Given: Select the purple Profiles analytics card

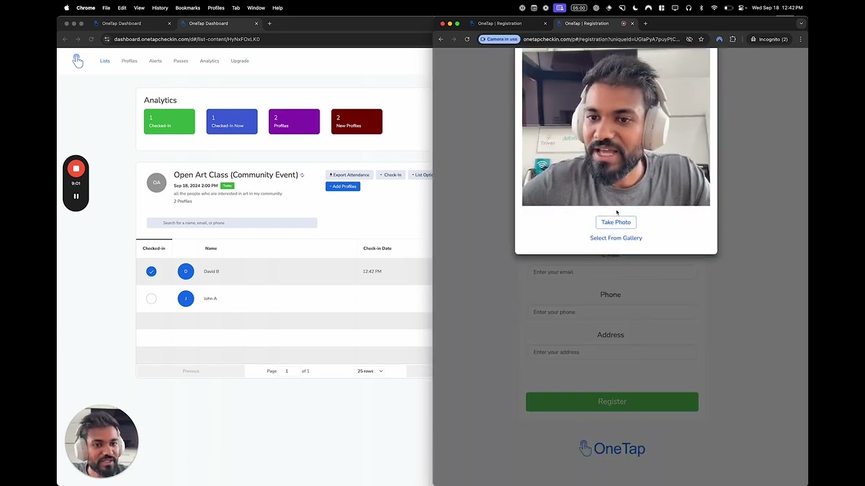Looking at the screenshot, I should click(294, 122).
